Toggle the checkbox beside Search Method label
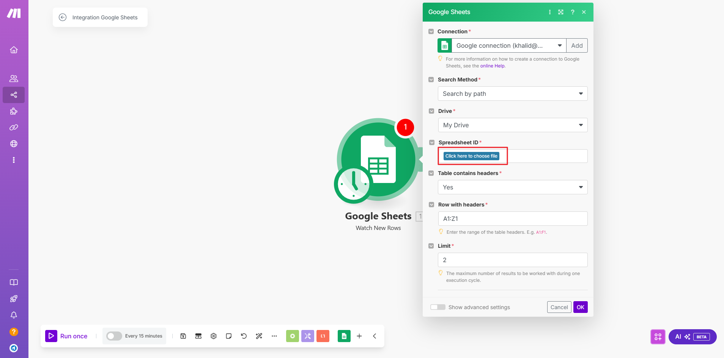Viewport: 724px width, 358px height. coord(431,80)
